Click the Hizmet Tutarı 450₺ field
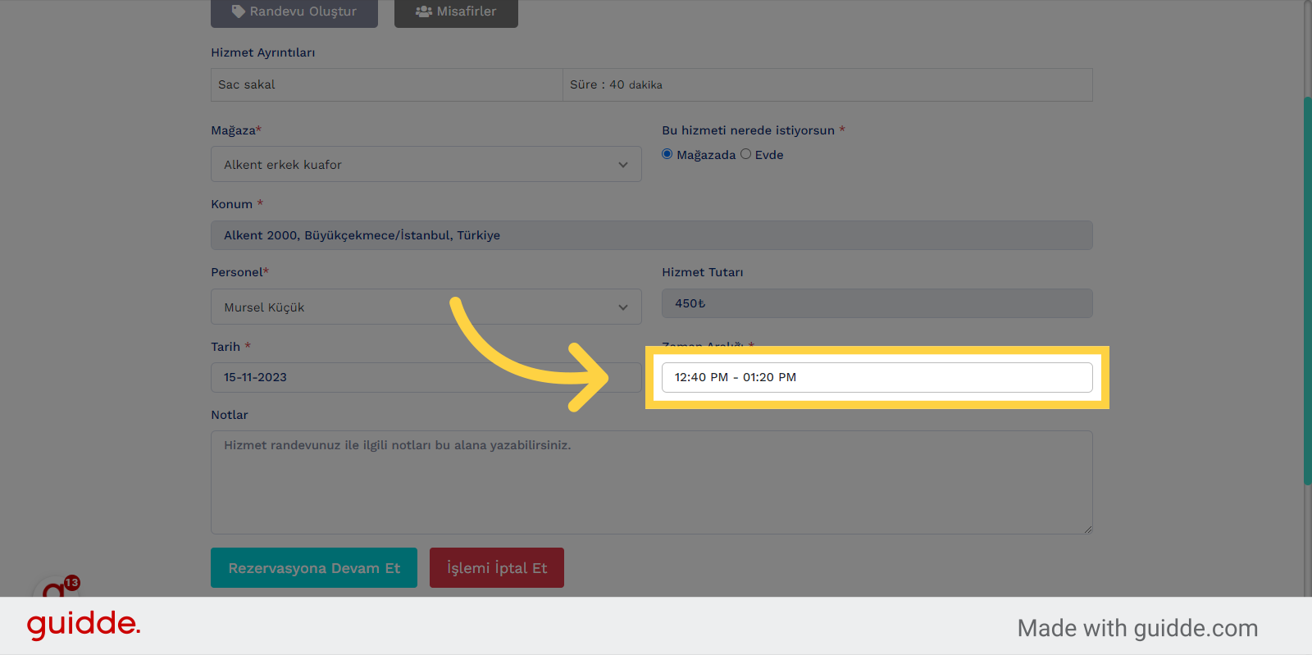 877,303
